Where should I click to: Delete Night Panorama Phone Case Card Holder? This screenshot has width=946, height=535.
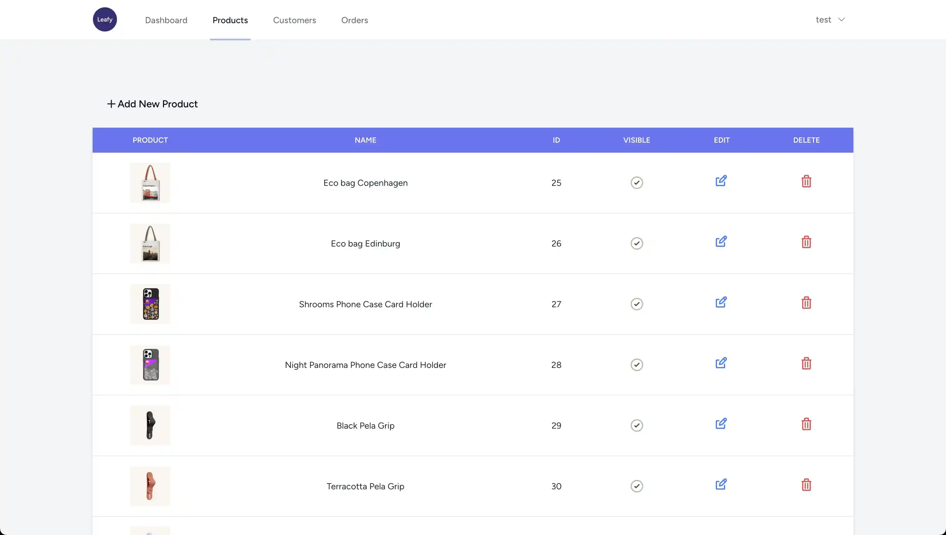(806, 364)
